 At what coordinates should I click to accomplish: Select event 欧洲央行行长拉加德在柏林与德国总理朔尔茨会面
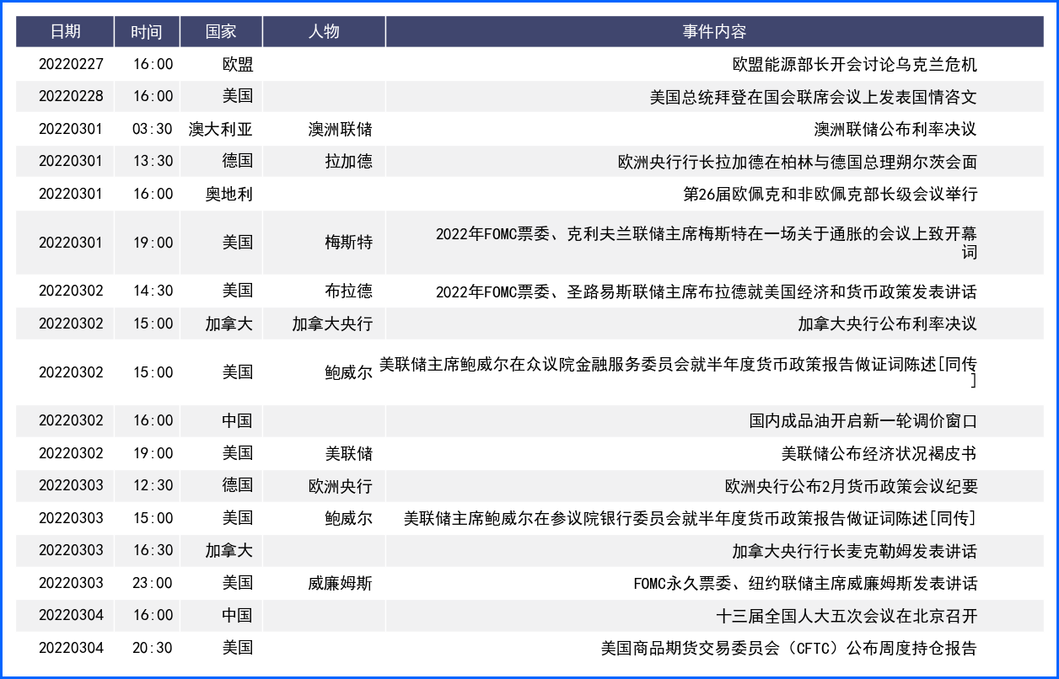[x=798, y=161]
